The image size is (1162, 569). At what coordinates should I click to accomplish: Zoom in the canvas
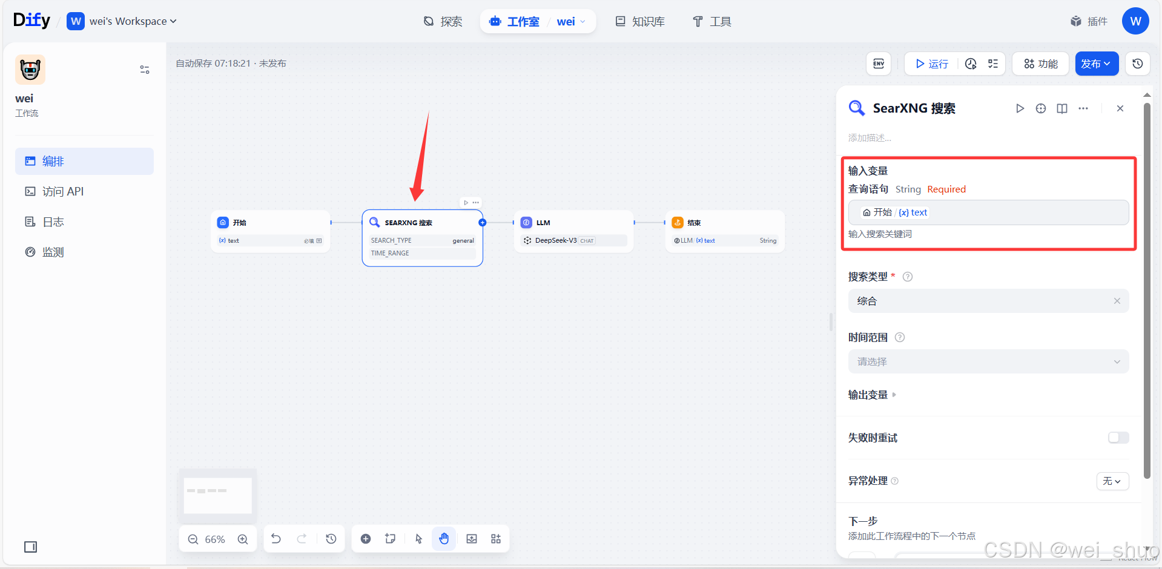point(243,539)
